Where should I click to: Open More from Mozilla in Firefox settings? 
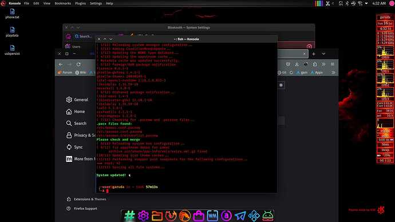coord(81,159)
